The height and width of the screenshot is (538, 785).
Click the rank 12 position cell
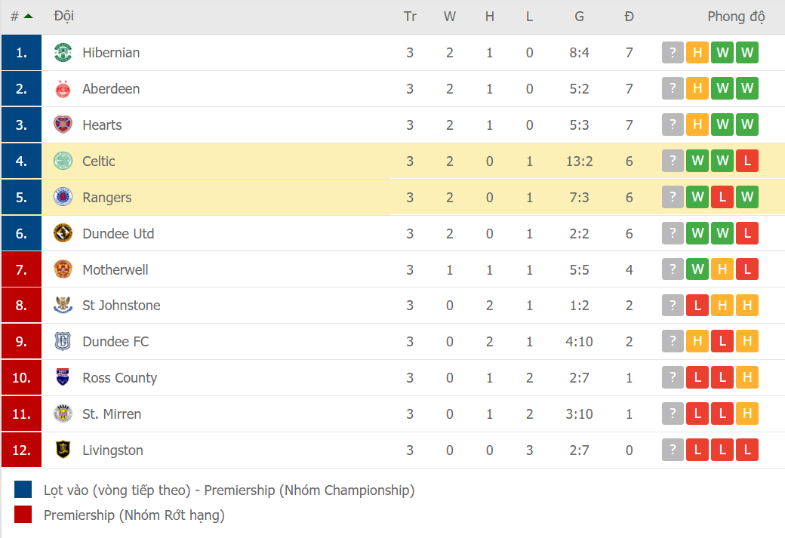click(x=21, y=450)
